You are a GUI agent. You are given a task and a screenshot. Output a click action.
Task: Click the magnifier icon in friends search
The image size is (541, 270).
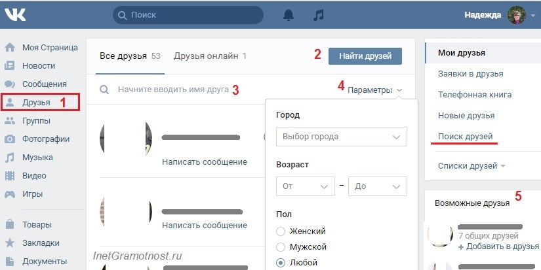(104, 90)
